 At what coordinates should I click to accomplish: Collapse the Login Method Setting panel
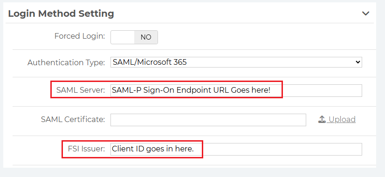coord(366,14)
